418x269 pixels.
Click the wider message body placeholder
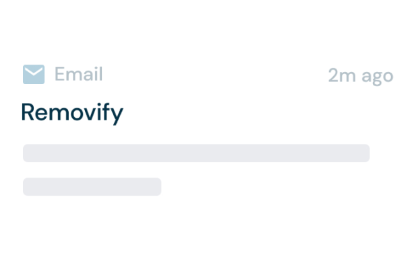(x=196, y=153)
